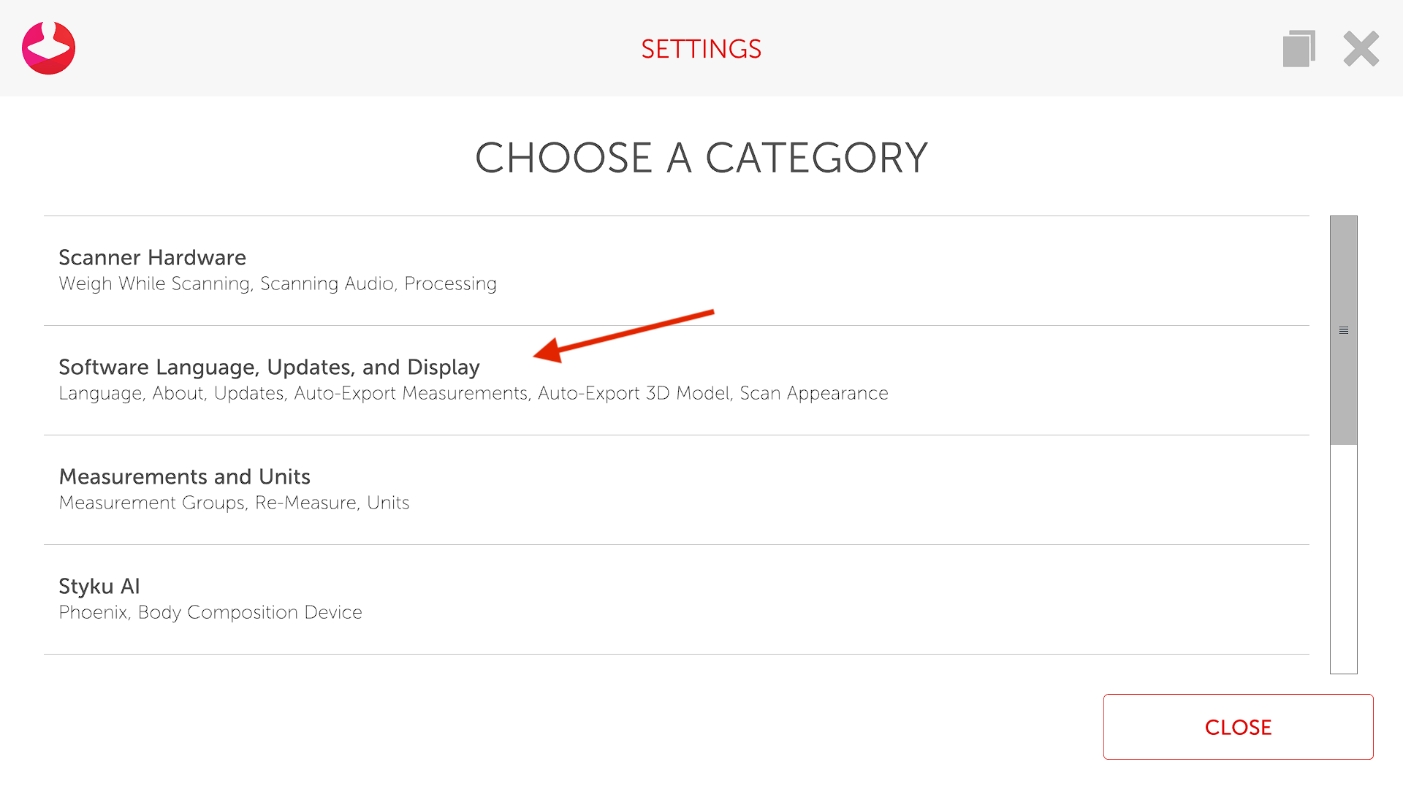
Task: Open the Styku AI category
Action: coord(99,587)
